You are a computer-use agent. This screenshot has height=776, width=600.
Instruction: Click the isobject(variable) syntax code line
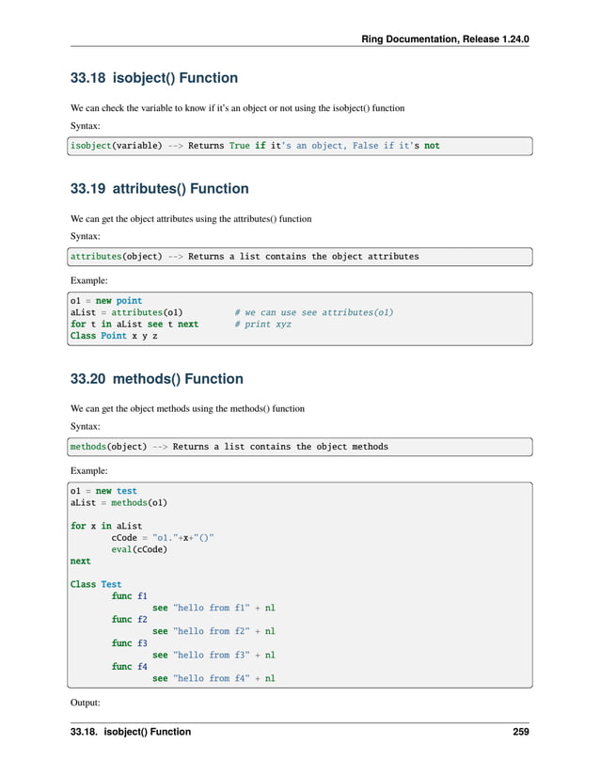pyautogui.click(x=255, y=146)
